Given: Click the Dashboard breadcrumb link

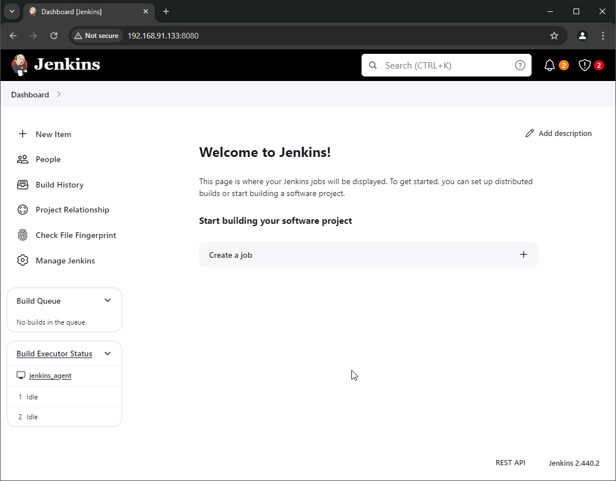Looking at the screenshot, I should pos(29,95).
